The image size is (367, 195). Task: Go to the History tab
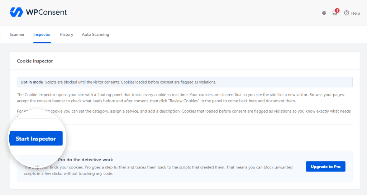66,34
